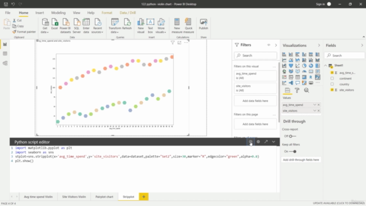Click Format painter
The width and height of the screenshot is (366, 206).
coord(24,32)
